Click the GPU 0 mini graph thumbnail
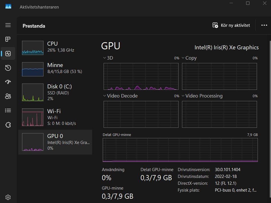 (33, 142)
